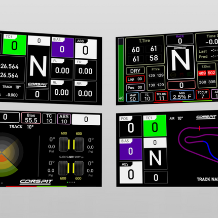The image size is (218, 218).
Task: Click the red start-line marker on the track map
Action: tap(199, 128)
